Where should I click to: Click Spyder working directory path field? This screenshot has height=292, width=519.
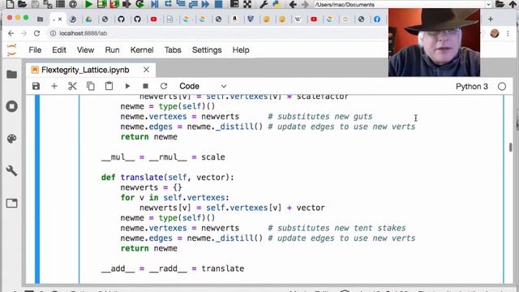399,4
